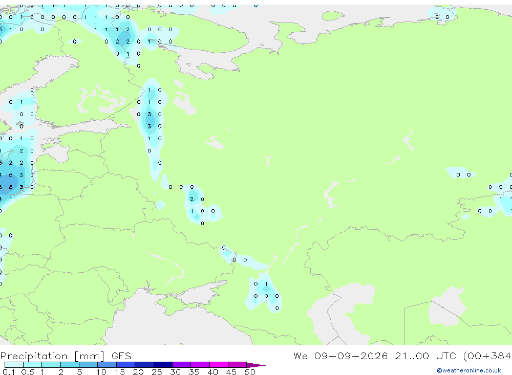Viewport: 512px width, 375px height.
Task: Select the 0.1–0.5 mm legend color swatch
Action: pyautogui.click(x=14, y=365)
